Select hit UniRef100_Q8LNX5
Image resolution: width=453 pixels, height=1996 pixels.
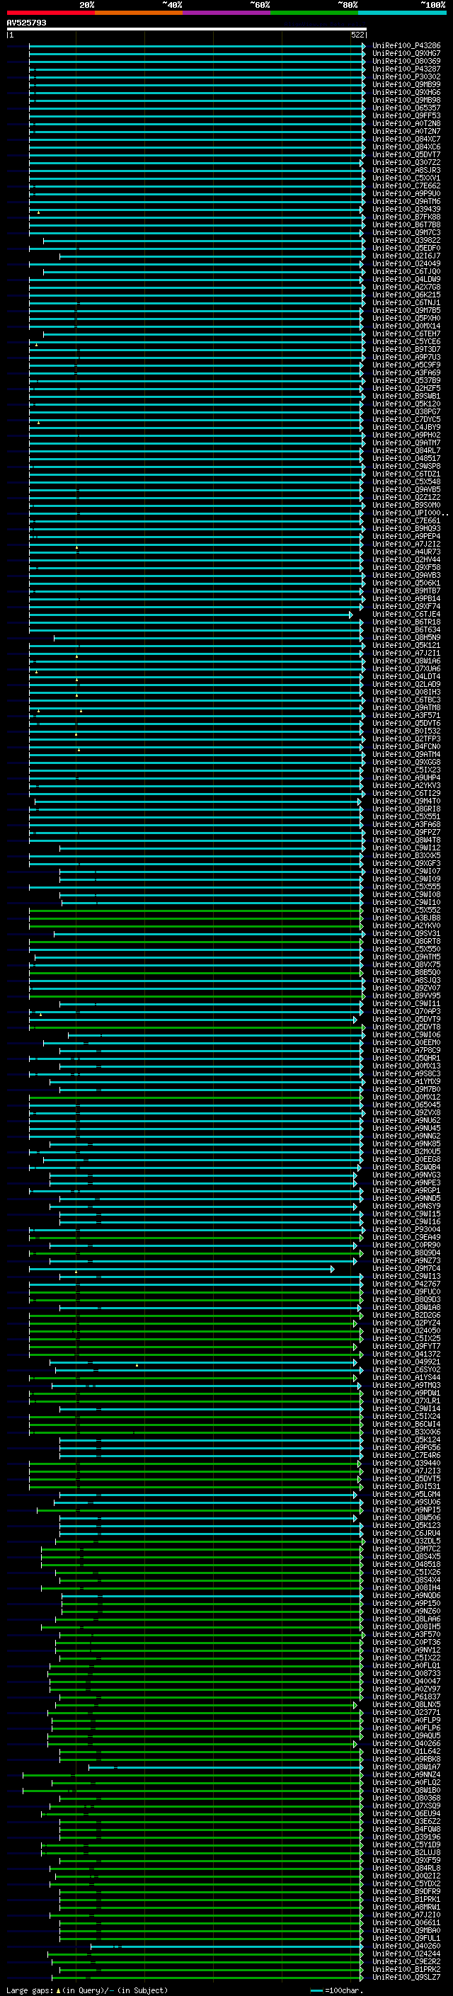tap(406, 1705)
